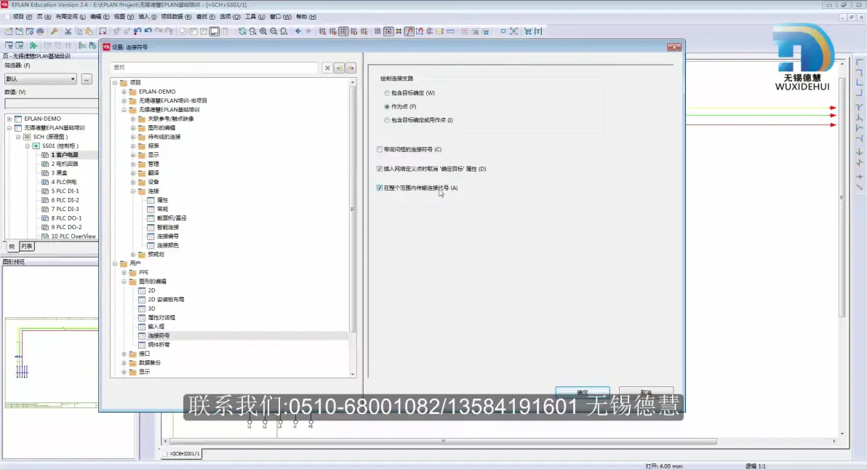Click the zoom out magnifier icon
Screen dimensions: 867x470
pos(273,31)
